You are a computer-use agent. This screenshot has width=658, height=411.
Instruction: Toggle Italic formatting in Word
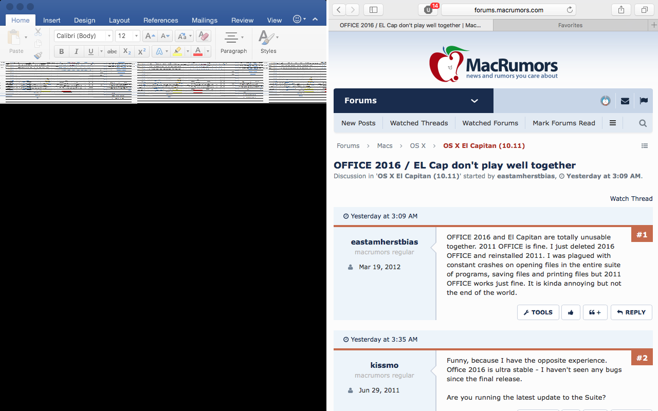coord(76,51)
